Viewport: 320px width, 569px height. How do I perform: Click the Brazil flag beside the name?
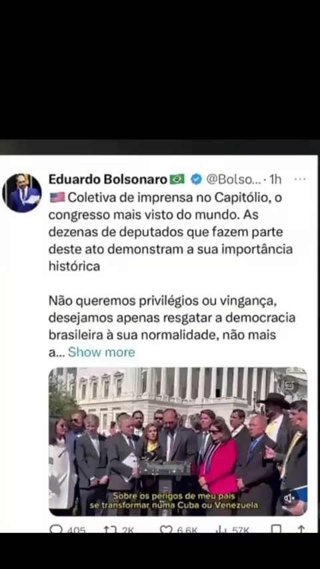177,179
